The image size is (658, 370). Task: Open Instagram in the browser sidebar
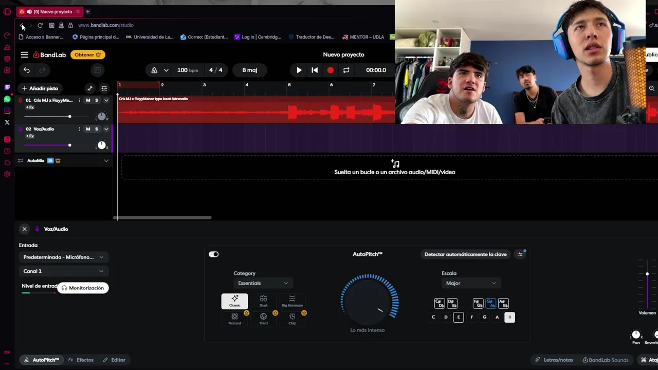coord(7,110)
